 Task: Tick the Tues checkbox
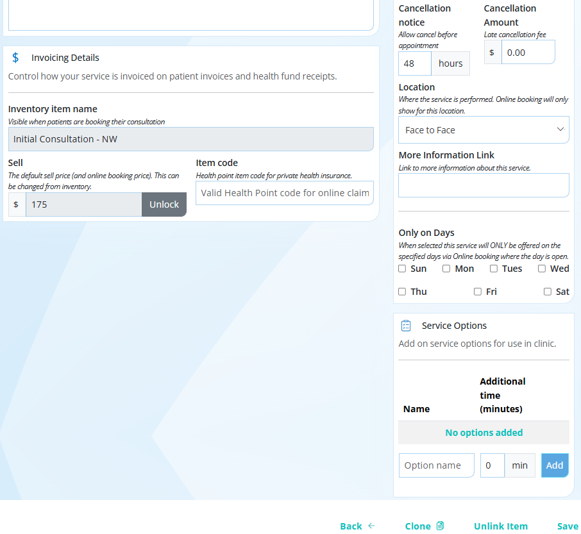click(x=494, y=269)
